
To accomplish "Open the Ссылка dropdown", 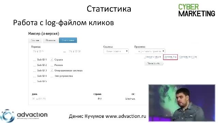I will (x=116, y=51).
